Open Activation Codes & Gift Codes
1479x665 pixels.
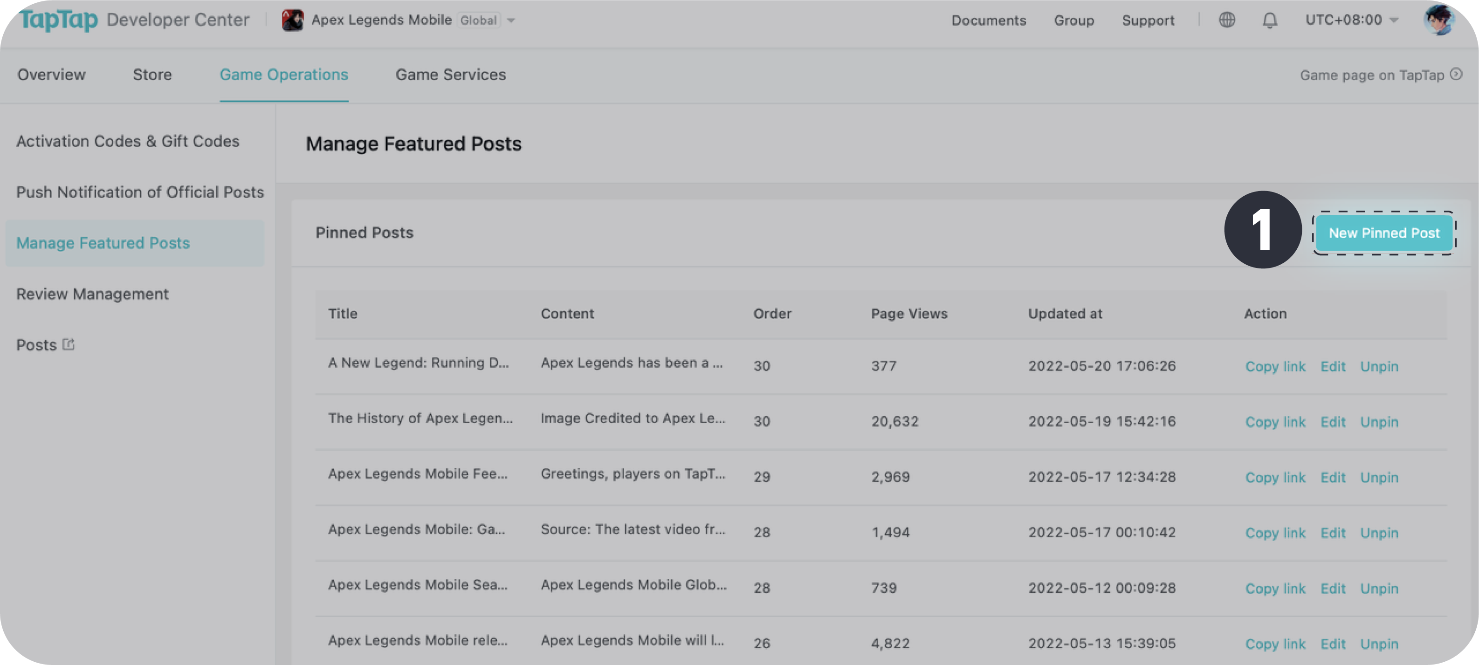[x=128, y=141]
